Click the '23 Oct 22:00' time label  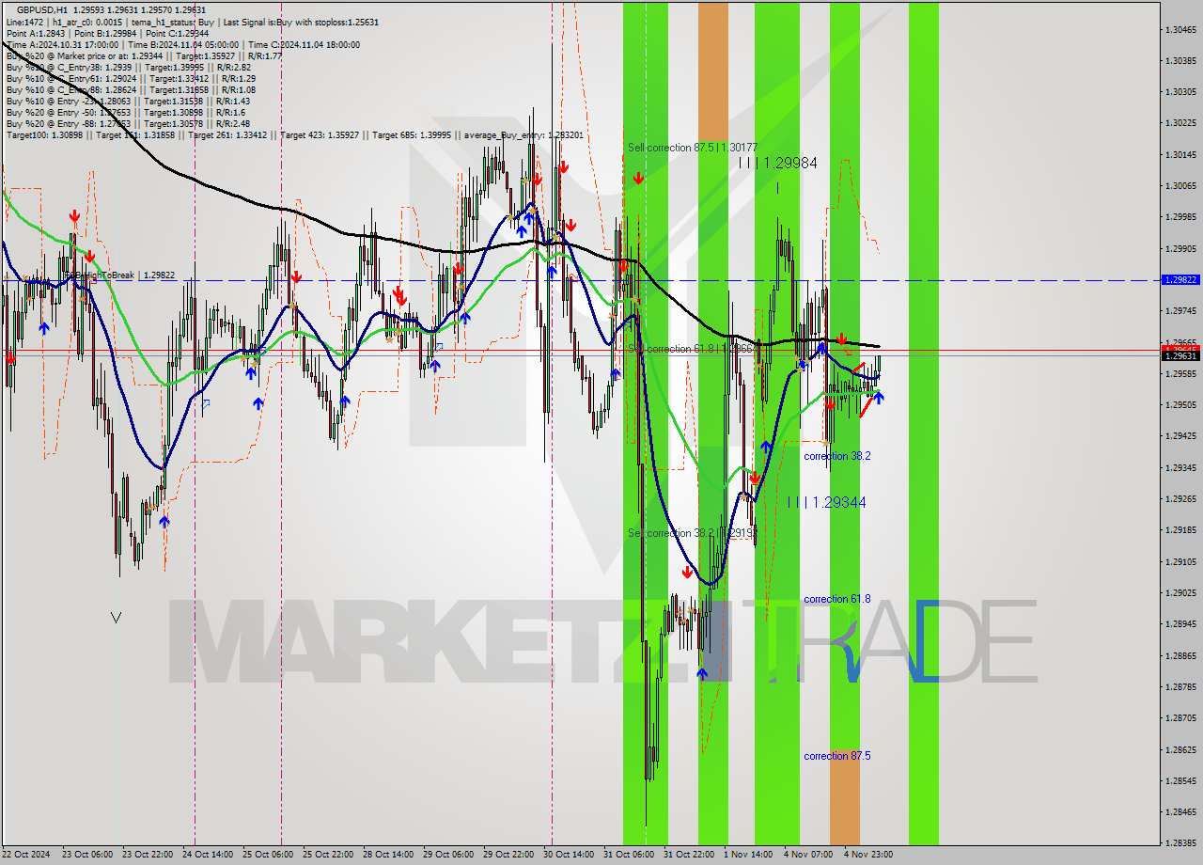click(146, 855)
